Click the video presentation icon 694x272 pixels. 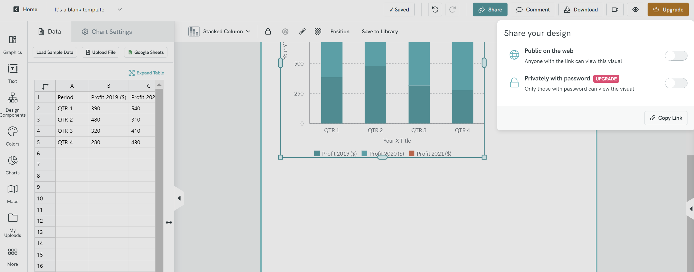click(615, 9)
